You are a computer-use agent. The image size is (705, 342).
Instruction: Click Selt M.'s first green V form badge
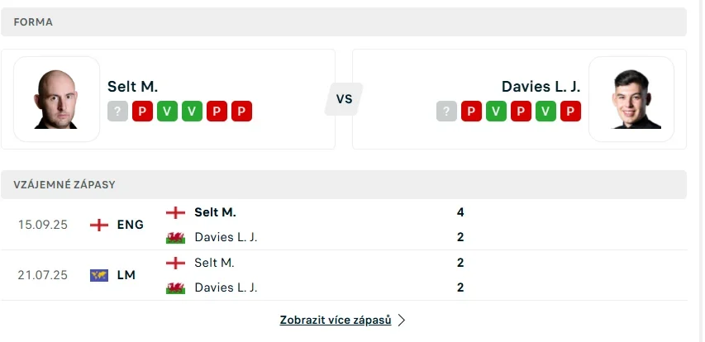(167, 112)
